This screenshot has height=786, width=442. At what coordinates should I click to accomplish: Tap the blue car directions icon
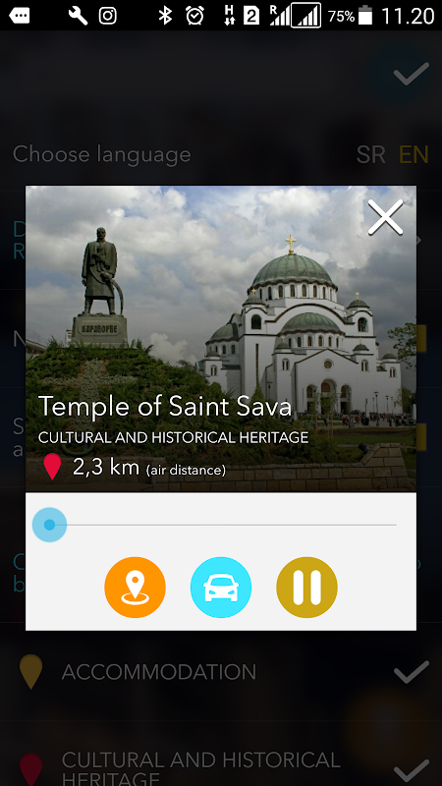[x=221, y=587]
